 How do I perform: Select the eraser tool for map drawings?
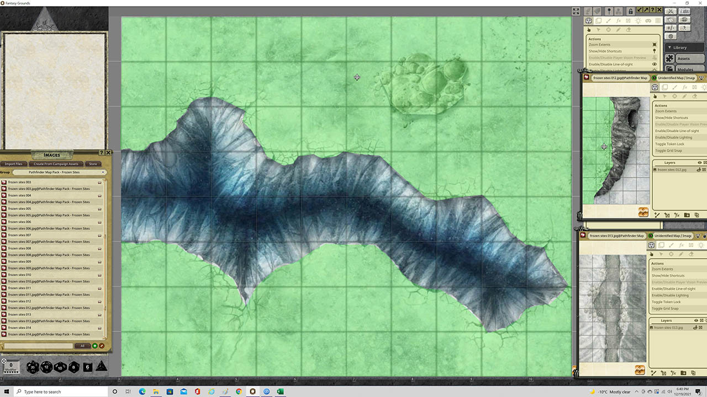click(x=629, y=29)
